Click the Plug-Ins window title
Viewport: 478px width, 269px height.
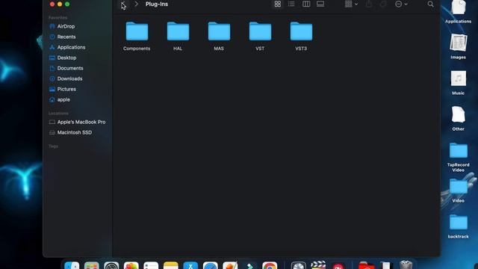(x=157, y=4)
